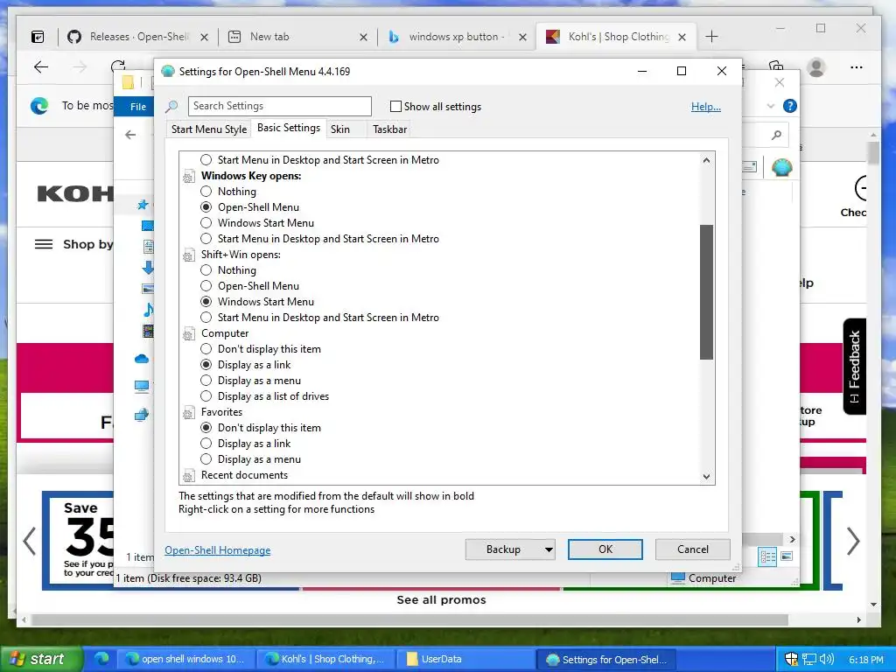Click the gear icon beside Computer setting
Screen dimensions: 896x672
coord(189,334)
